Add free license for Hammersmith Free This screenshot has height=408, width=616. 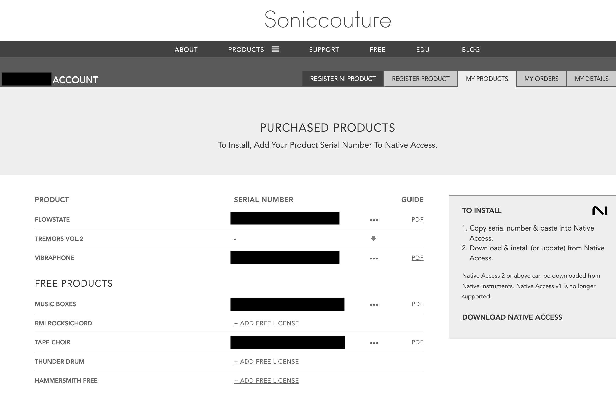[x=266, y=380]
